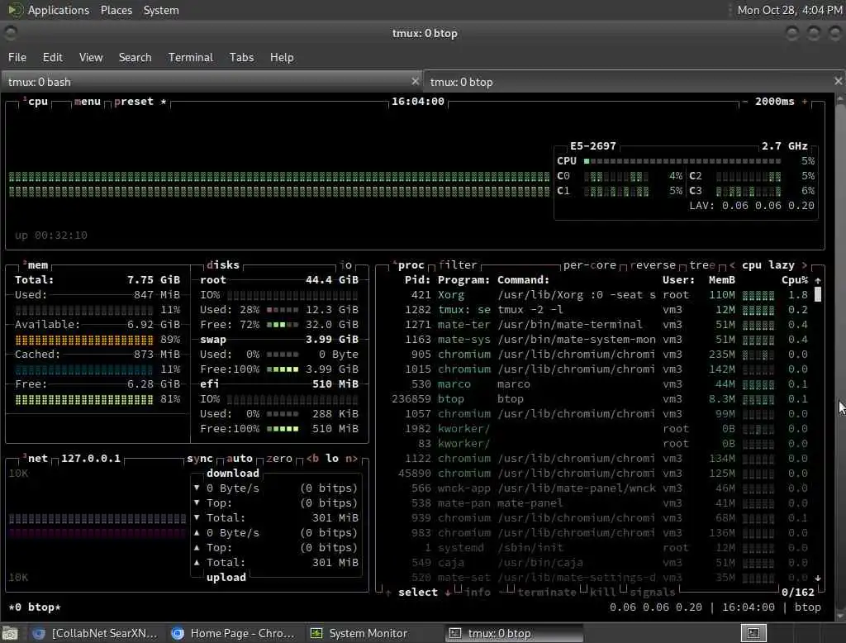Viewport: 846px width, 643px height.
Task: Open the process filter field
Action: pos(458,265)
